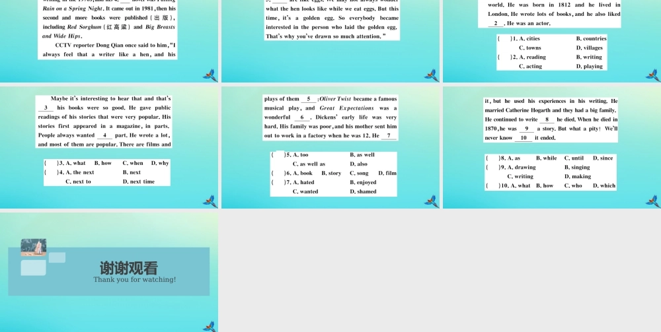Click blank number 2 before "He was an actor"
The height and width of the screenshot is (332, 661).
pyautogui.click(x=496, y=24)
